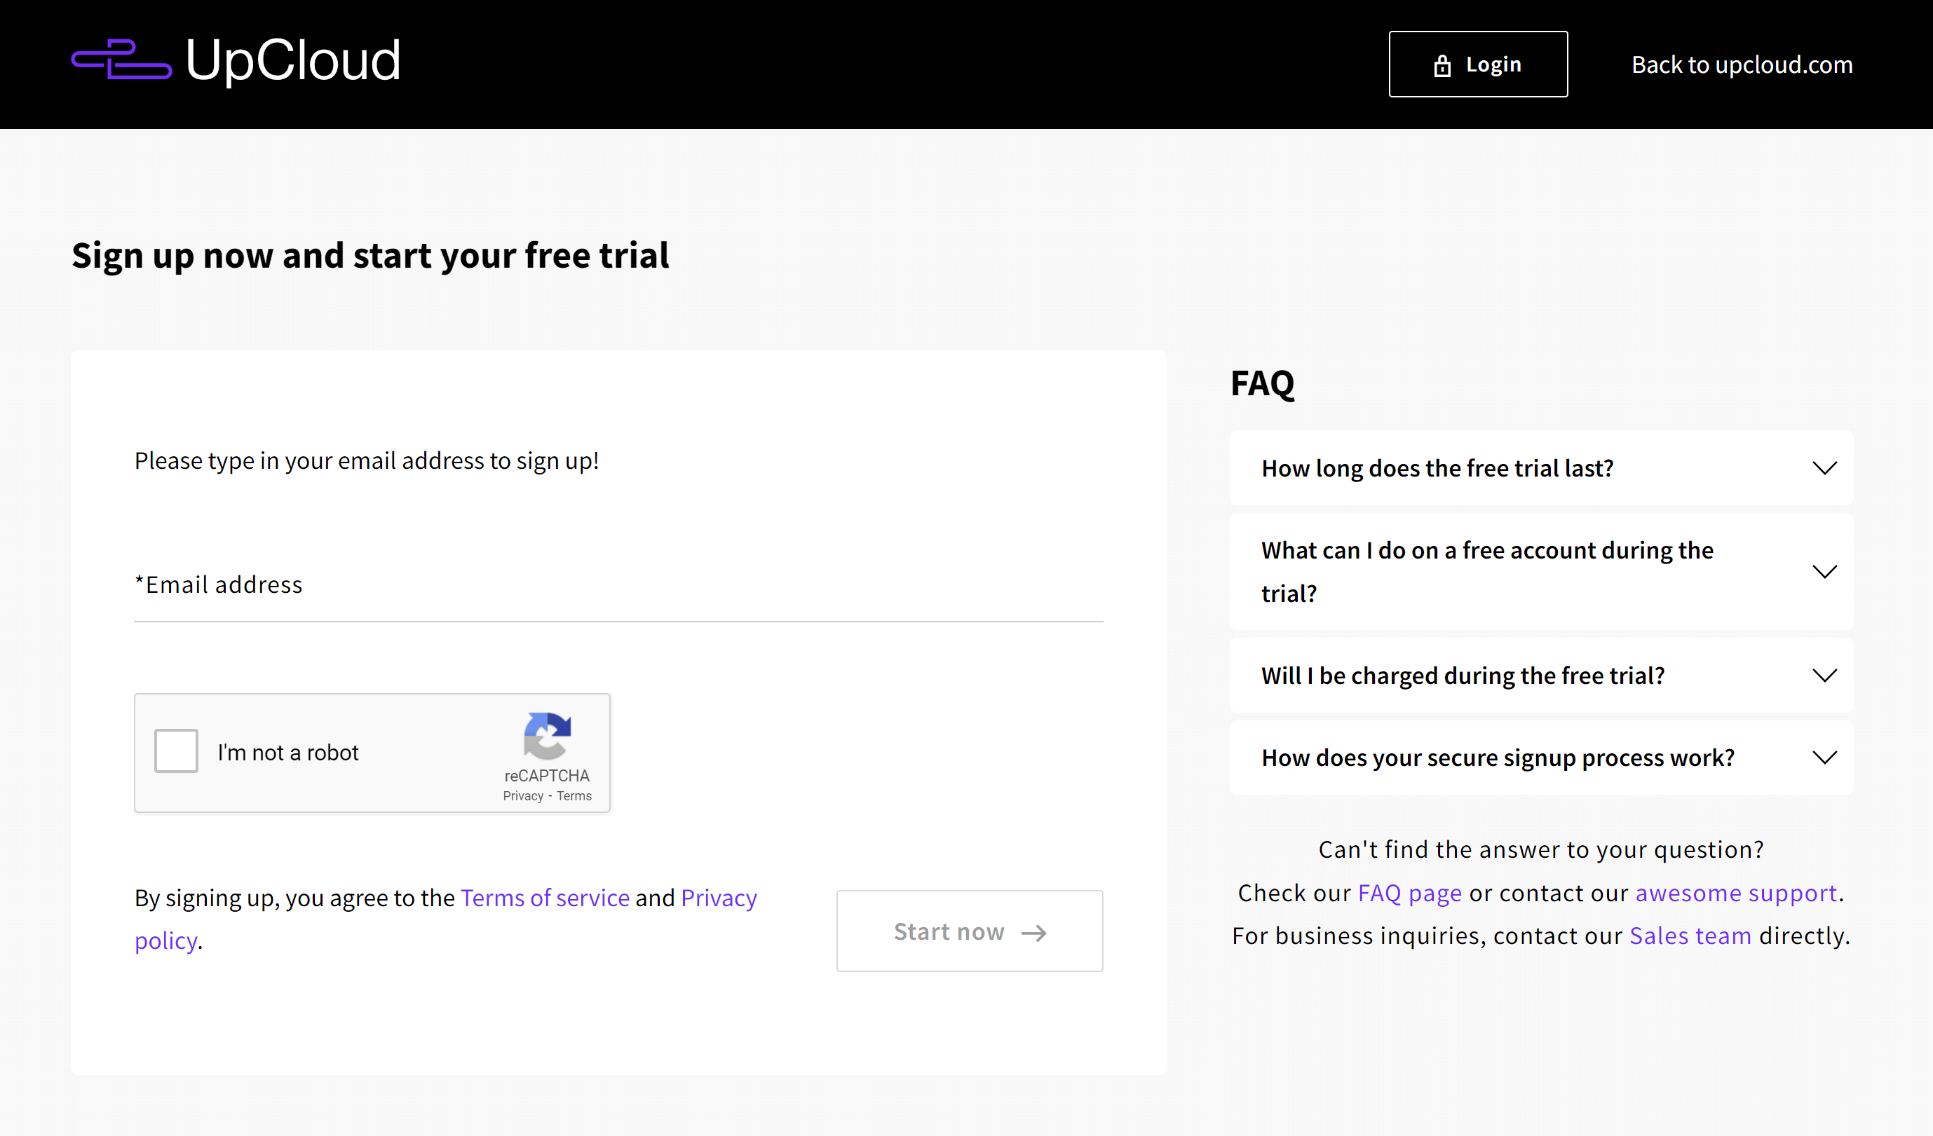The width and height of the screenshot is (1933, 1136).
Task: Open the FAQ page link
Action: (1410, 893)
